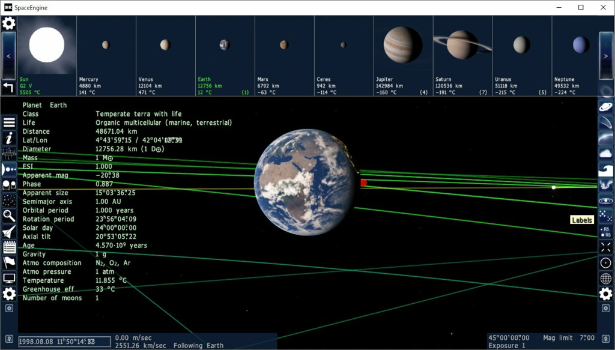This screenshot has height=350, width=615.
Task: Open the locations flag icon
Action: [9, 262]
